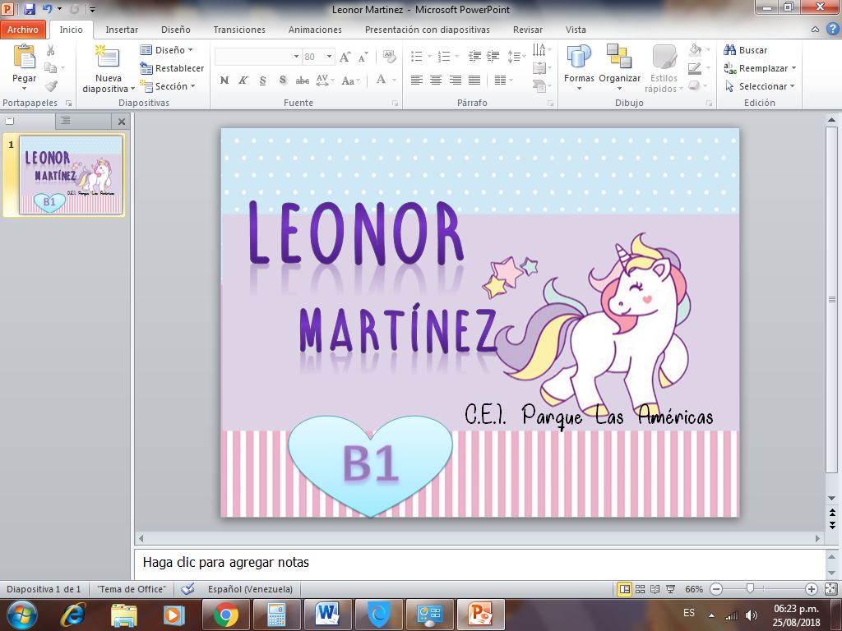Align text right icon
Screen dimensions: 842x631
point(456,81)
